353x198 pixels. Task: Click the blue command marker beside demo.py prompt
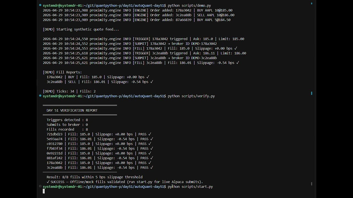(x=40, y=5)
